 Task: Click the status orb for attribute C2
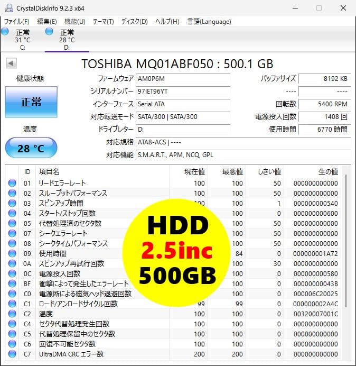click(x=12, y=314)
